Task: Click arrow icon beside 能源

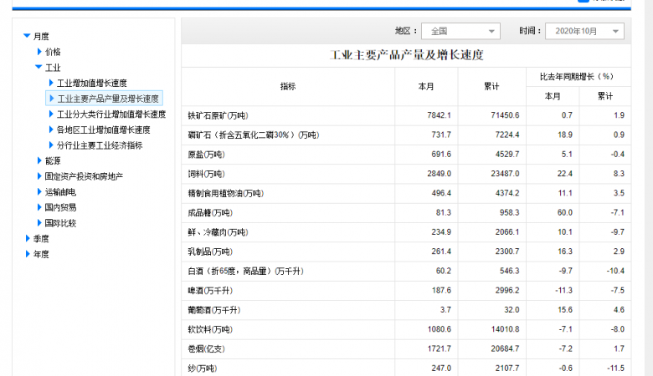Action: (39, 160)
